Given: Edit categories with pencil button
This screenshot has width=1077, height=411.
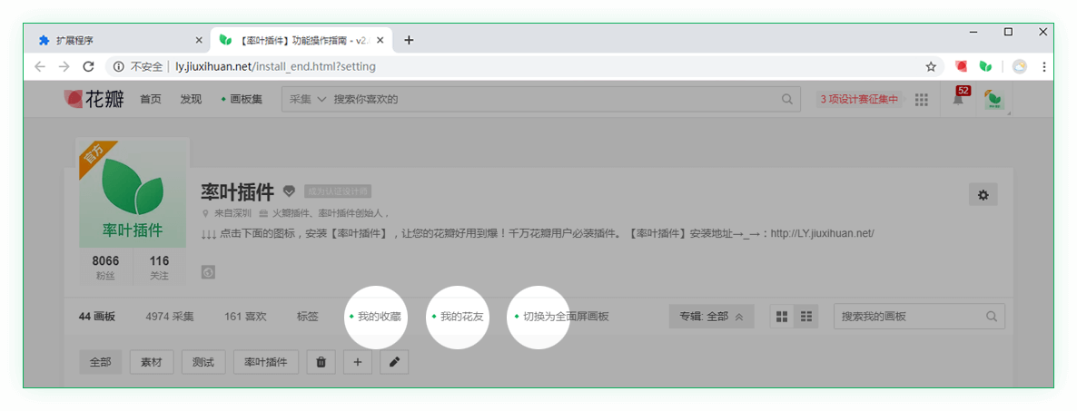Looking at the screenshot, I should click(394, 362).
